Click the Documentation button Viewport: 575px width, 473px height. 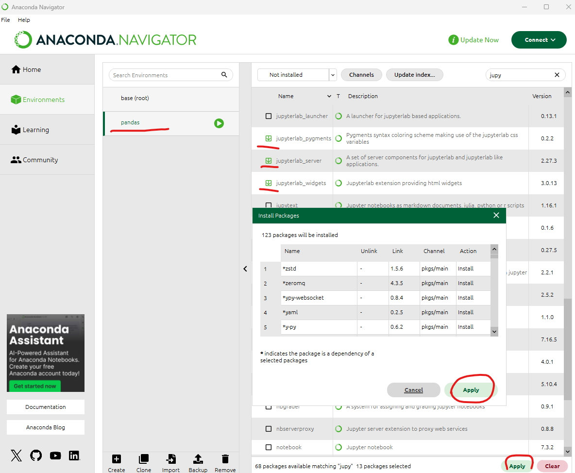(46, 407)
